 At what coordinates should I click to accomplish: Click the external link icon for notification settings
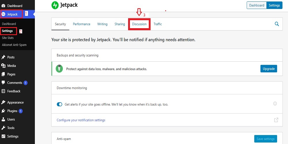pos(276,120)
